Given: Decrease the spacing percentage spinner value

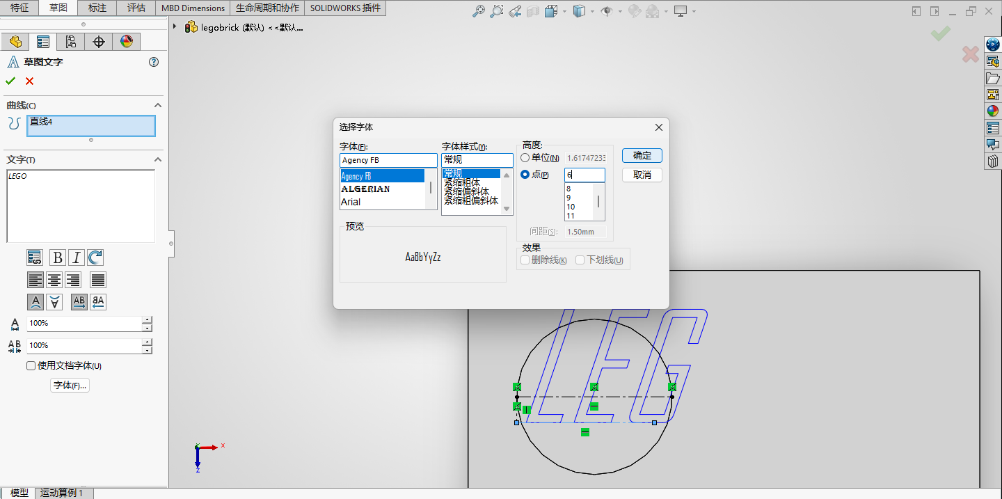Looking at the screenshot, I should (147, 349).
